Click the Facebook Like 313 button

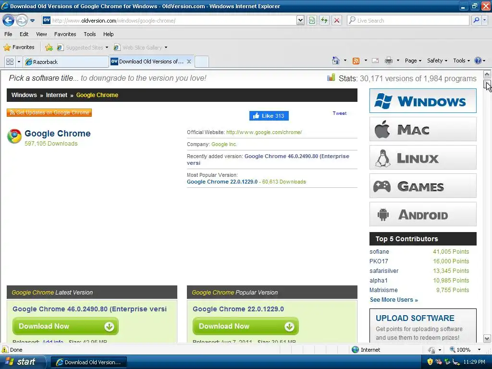coord(269,116)
